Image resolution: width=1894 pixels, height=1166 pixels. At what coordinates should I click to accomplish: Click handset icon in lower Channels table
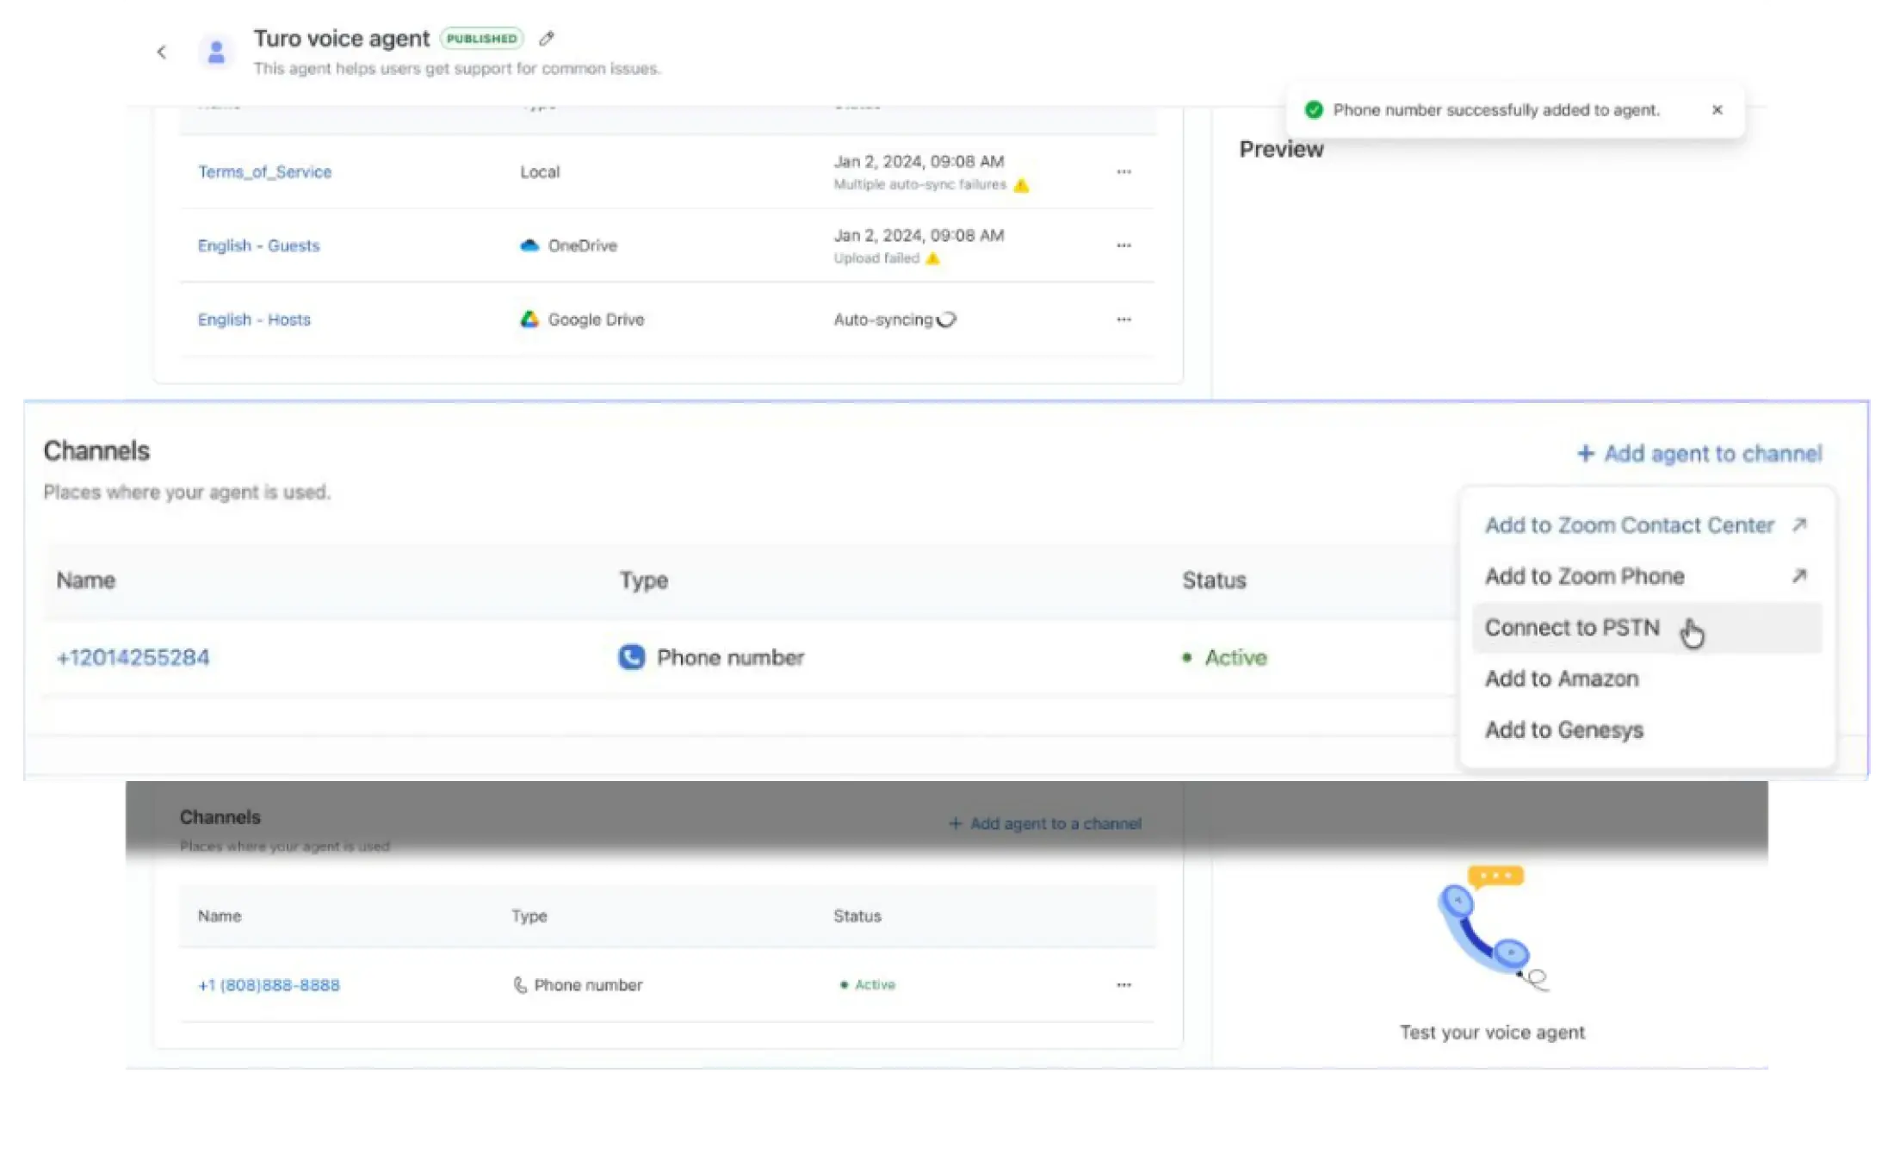click(519, 985)
